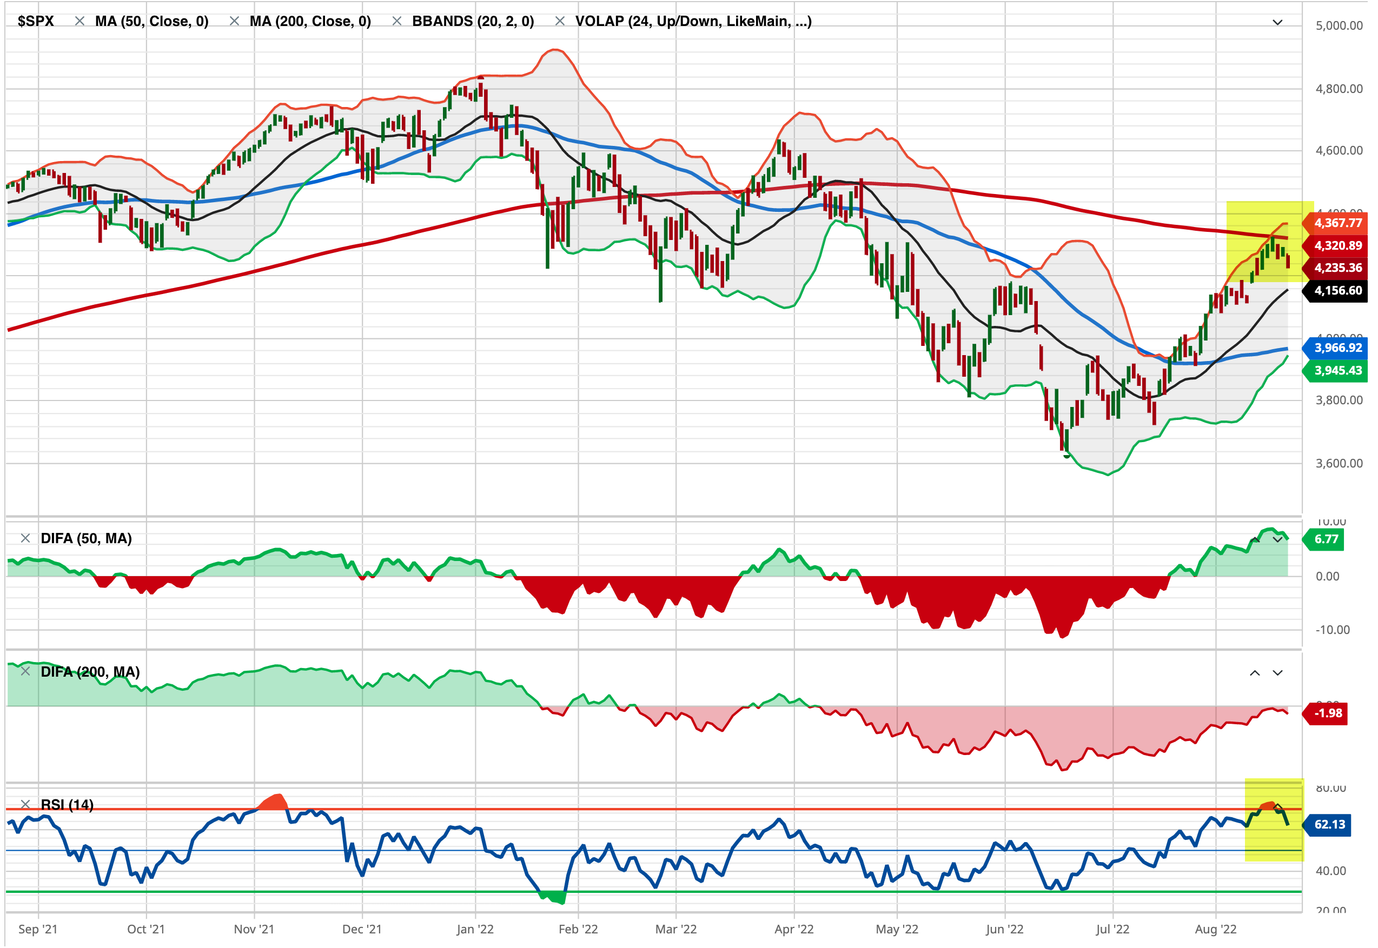Click the $SPX symbol label
Image resolution: width=1378 pixels, height=948 pixels.
pos(36,22)
